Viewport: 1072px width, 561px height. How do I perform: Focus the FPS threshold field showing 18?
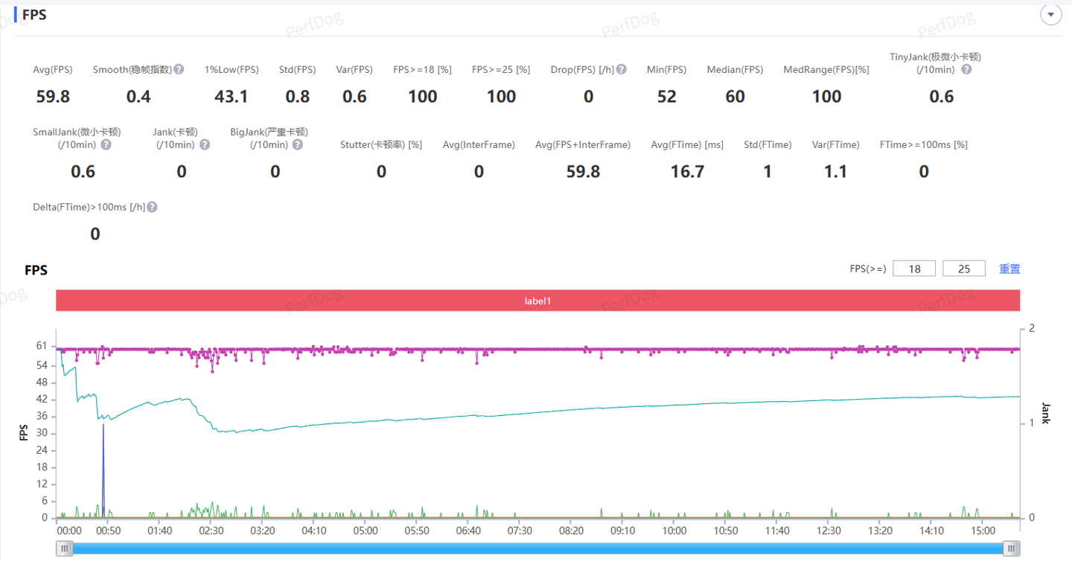coord(913,269)
